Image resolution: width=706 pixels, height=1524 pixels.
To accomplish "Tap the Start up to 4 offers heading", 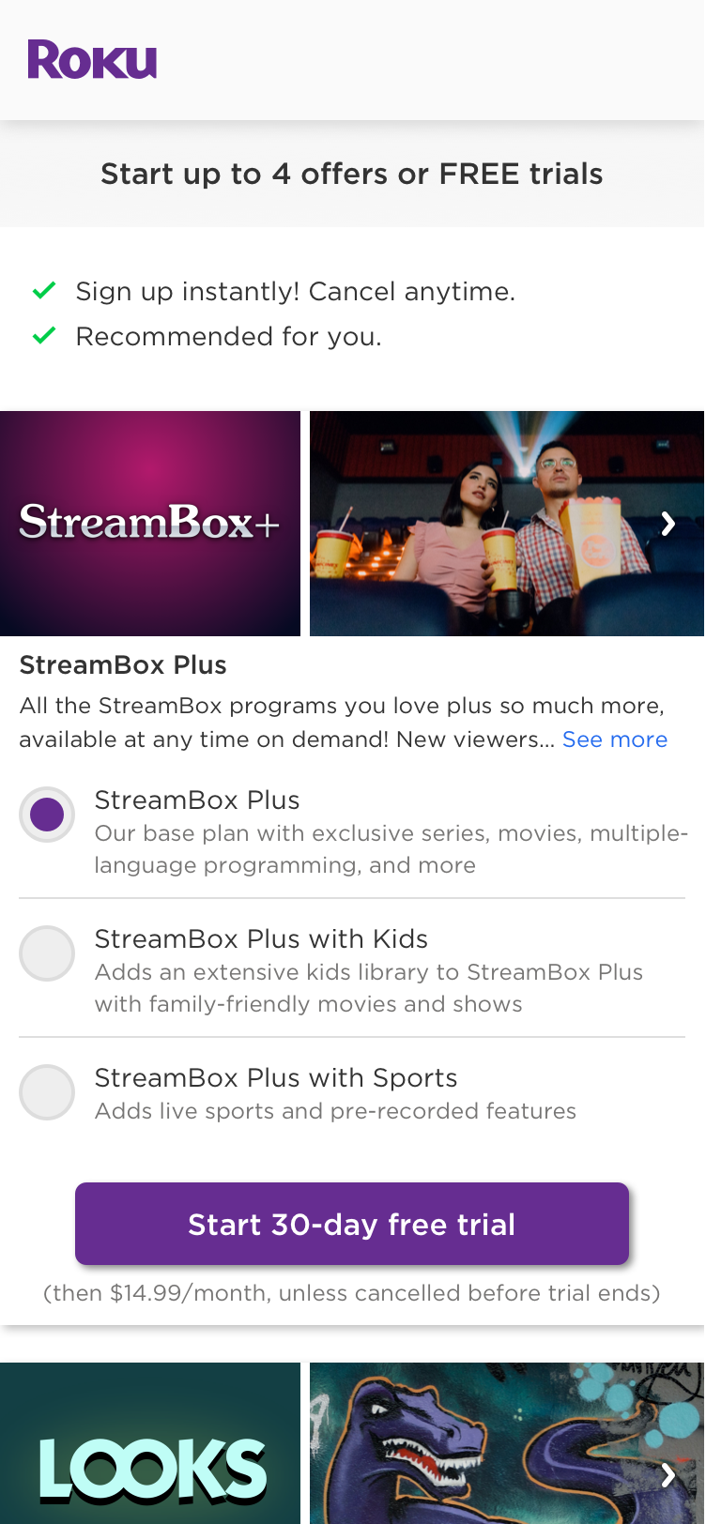I will pyautogui.click(x=352, y=174).
